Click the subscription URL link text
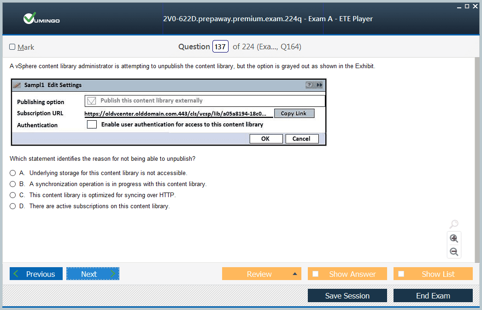 (175, 114)
